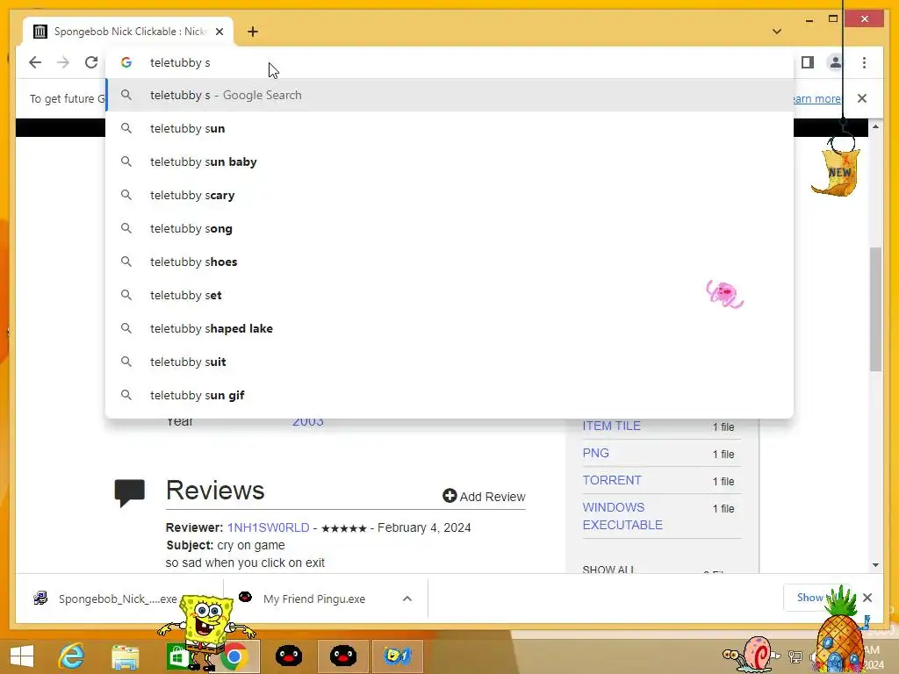Image resolution: width=899 pixels, height=674 pixels.
Task: Select the 'teletubby scary' suggestion
Action: [449, 195]
